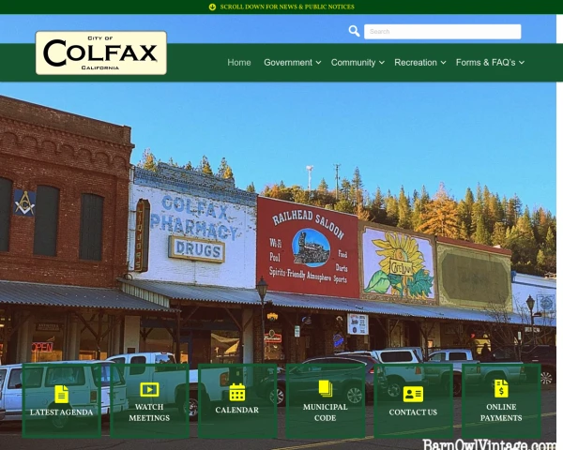Open the Community menu

click(353, 63)
